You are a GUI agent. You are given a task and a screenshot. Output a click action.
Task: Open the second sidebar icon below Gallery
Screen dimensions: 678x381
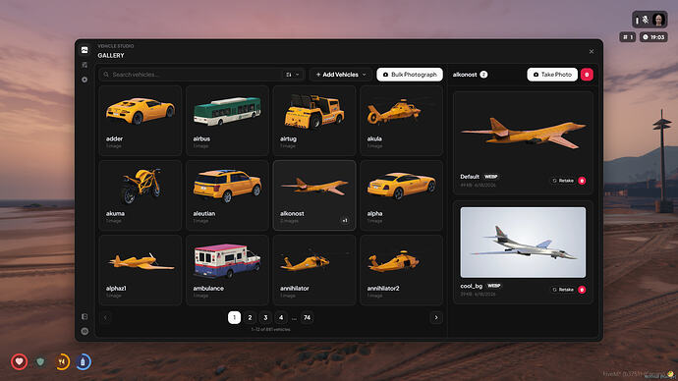pyautogui.click(x=85, y=65)
